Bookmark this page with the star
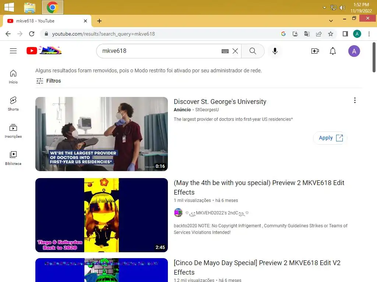 point(331,34)
